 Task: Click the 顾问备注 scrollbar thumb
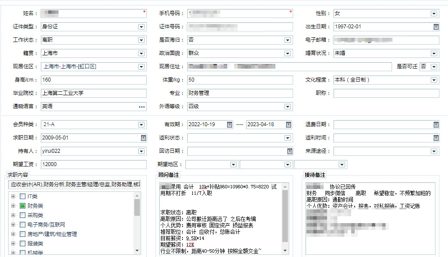coord(285,216)
